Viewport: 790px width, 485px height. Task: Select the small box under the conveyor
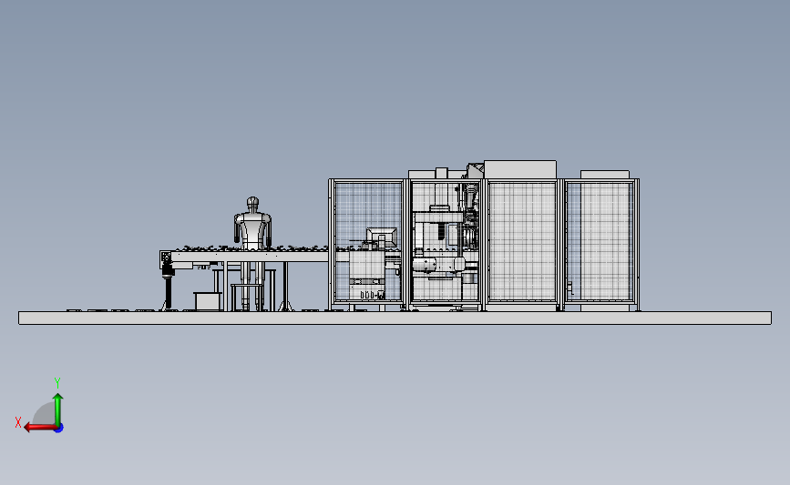pyautogui.click(x=208, y=301)
